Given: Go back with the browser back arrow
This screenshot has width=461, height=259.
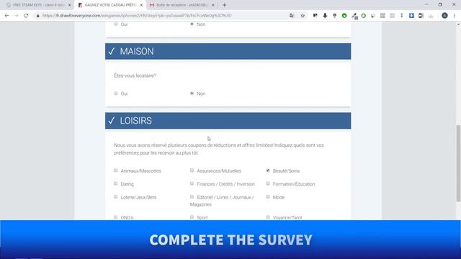Looking at the screenshot, I should pyautogui.click(x=6, y=16).
